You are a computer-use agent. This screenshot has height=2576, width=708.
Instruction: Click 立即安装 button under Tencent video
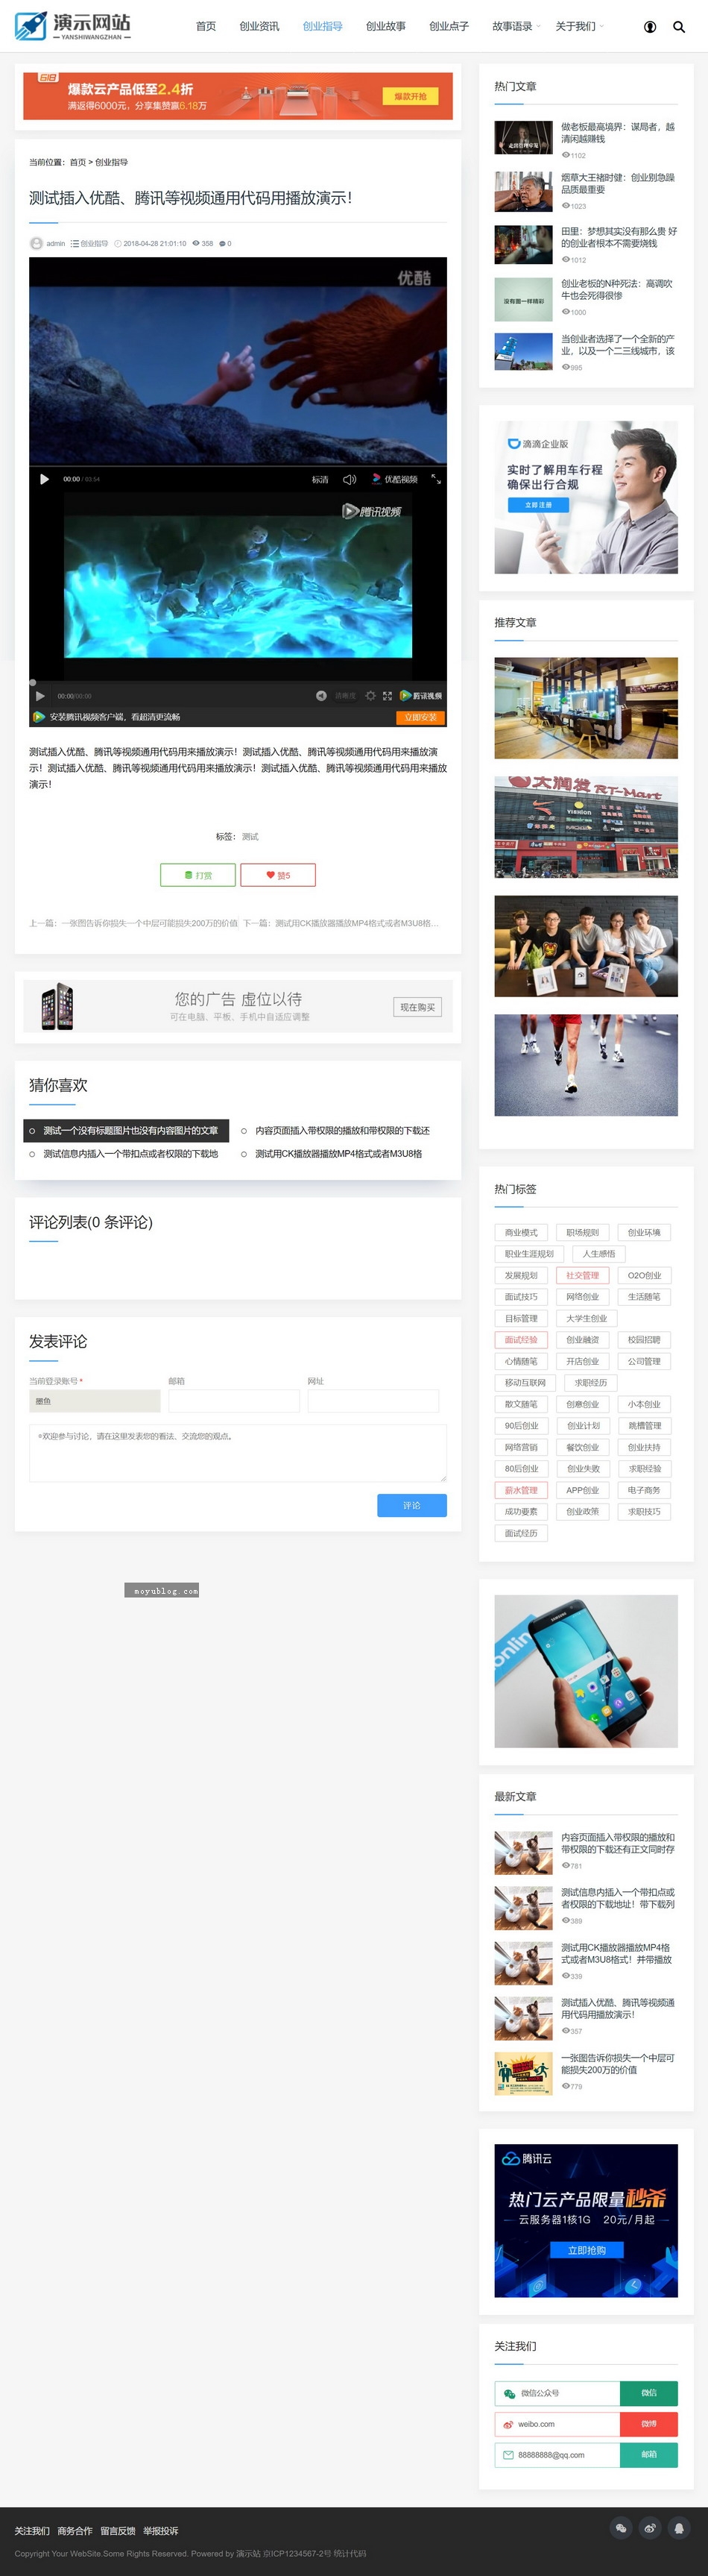(420, 717)
